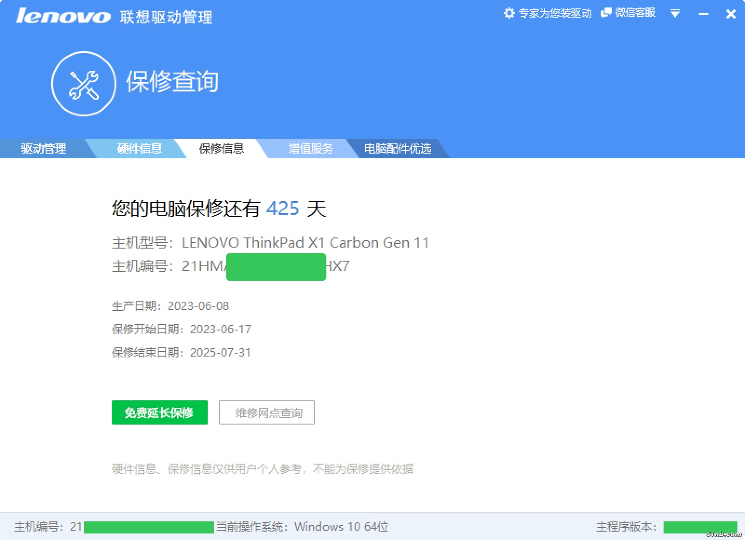Image resolution: width=745 pixels, height=540 pixels.
Task: Go to the 增值服务 tab
Action: tap(311, 148)
